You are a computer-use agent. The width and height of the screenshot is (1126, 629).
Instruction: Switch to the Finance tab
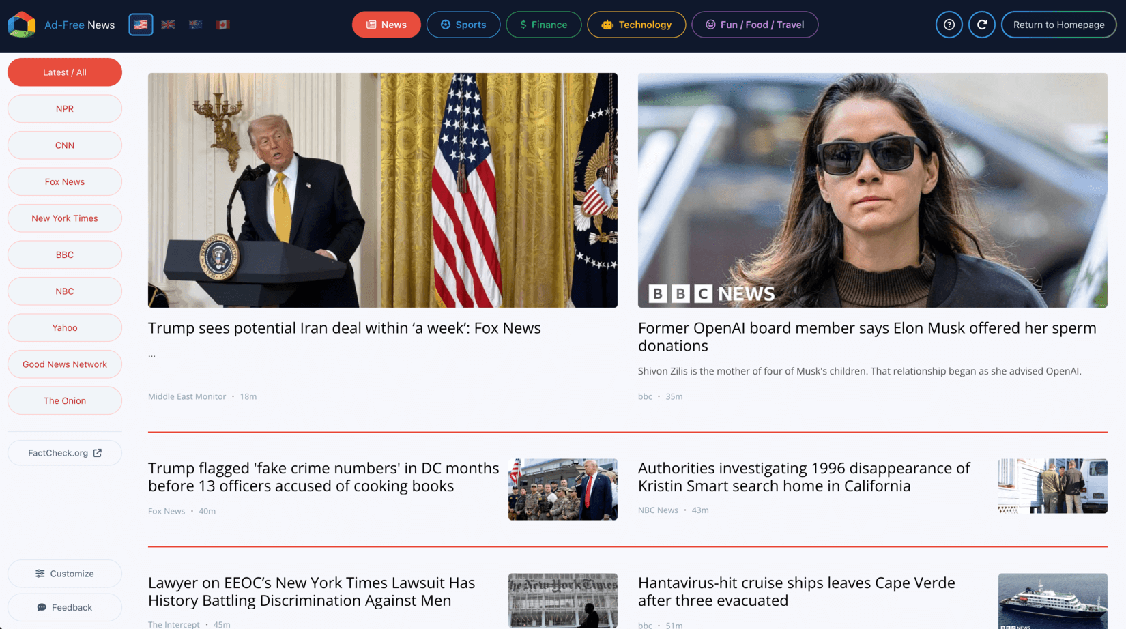point(543,25)
